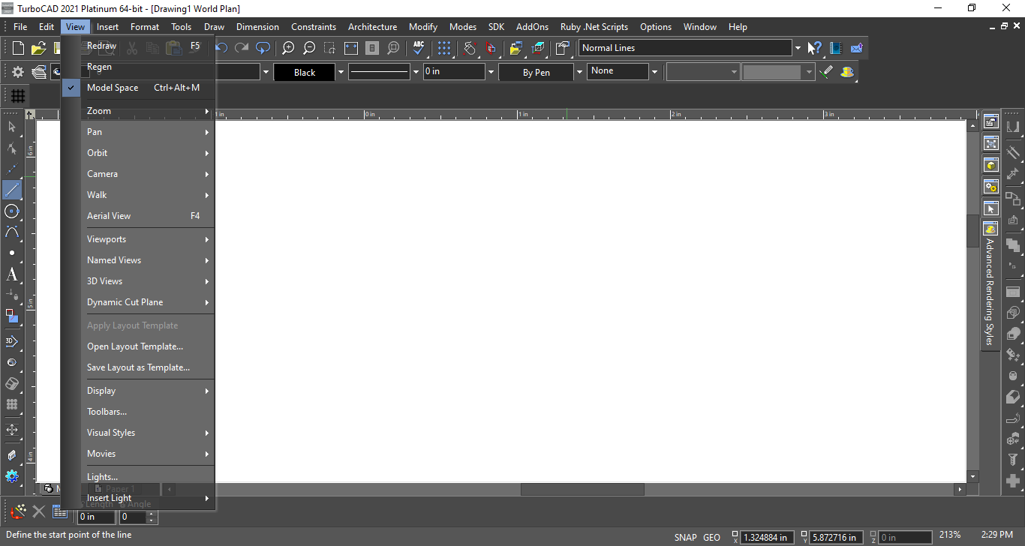Click Save Layout as Template... entry
Screen dimensions: 1025x546
coord(138,367)
